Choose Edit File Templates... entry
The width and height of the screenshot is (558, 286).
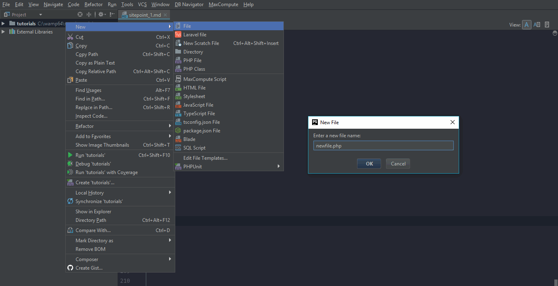tap(228, 158)
